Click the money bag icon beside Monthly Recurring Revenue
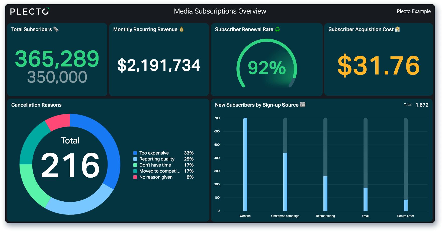The width and height of the screenshot is (443, 232). (182, 29)
